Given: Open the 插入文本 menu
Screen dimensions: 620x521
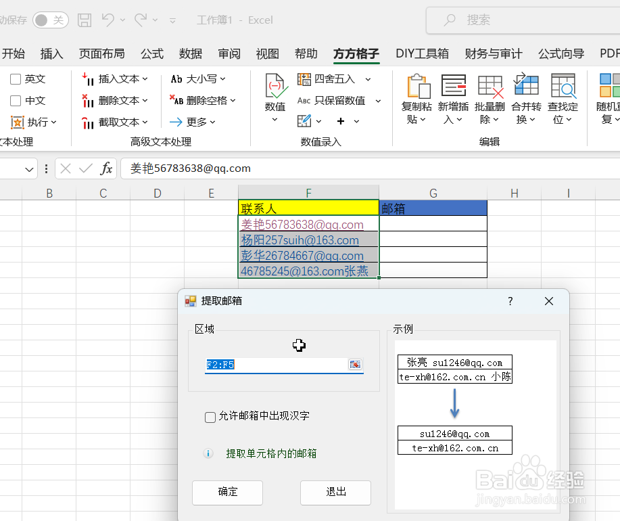Looking at the screenshot, I should click(x=115, y=79).
